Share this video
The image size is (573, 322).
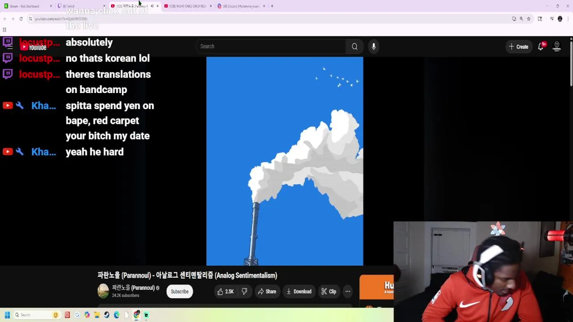(267, 292)
